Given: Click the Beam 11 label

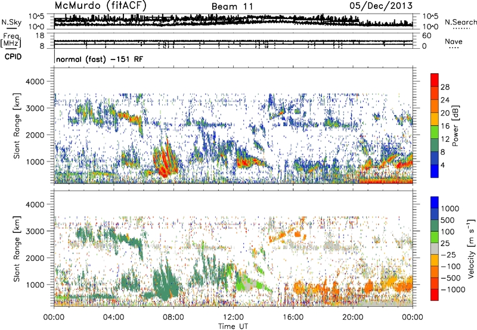Looking at the screenshot, I should pyautogui.click(x=232, y=7).
